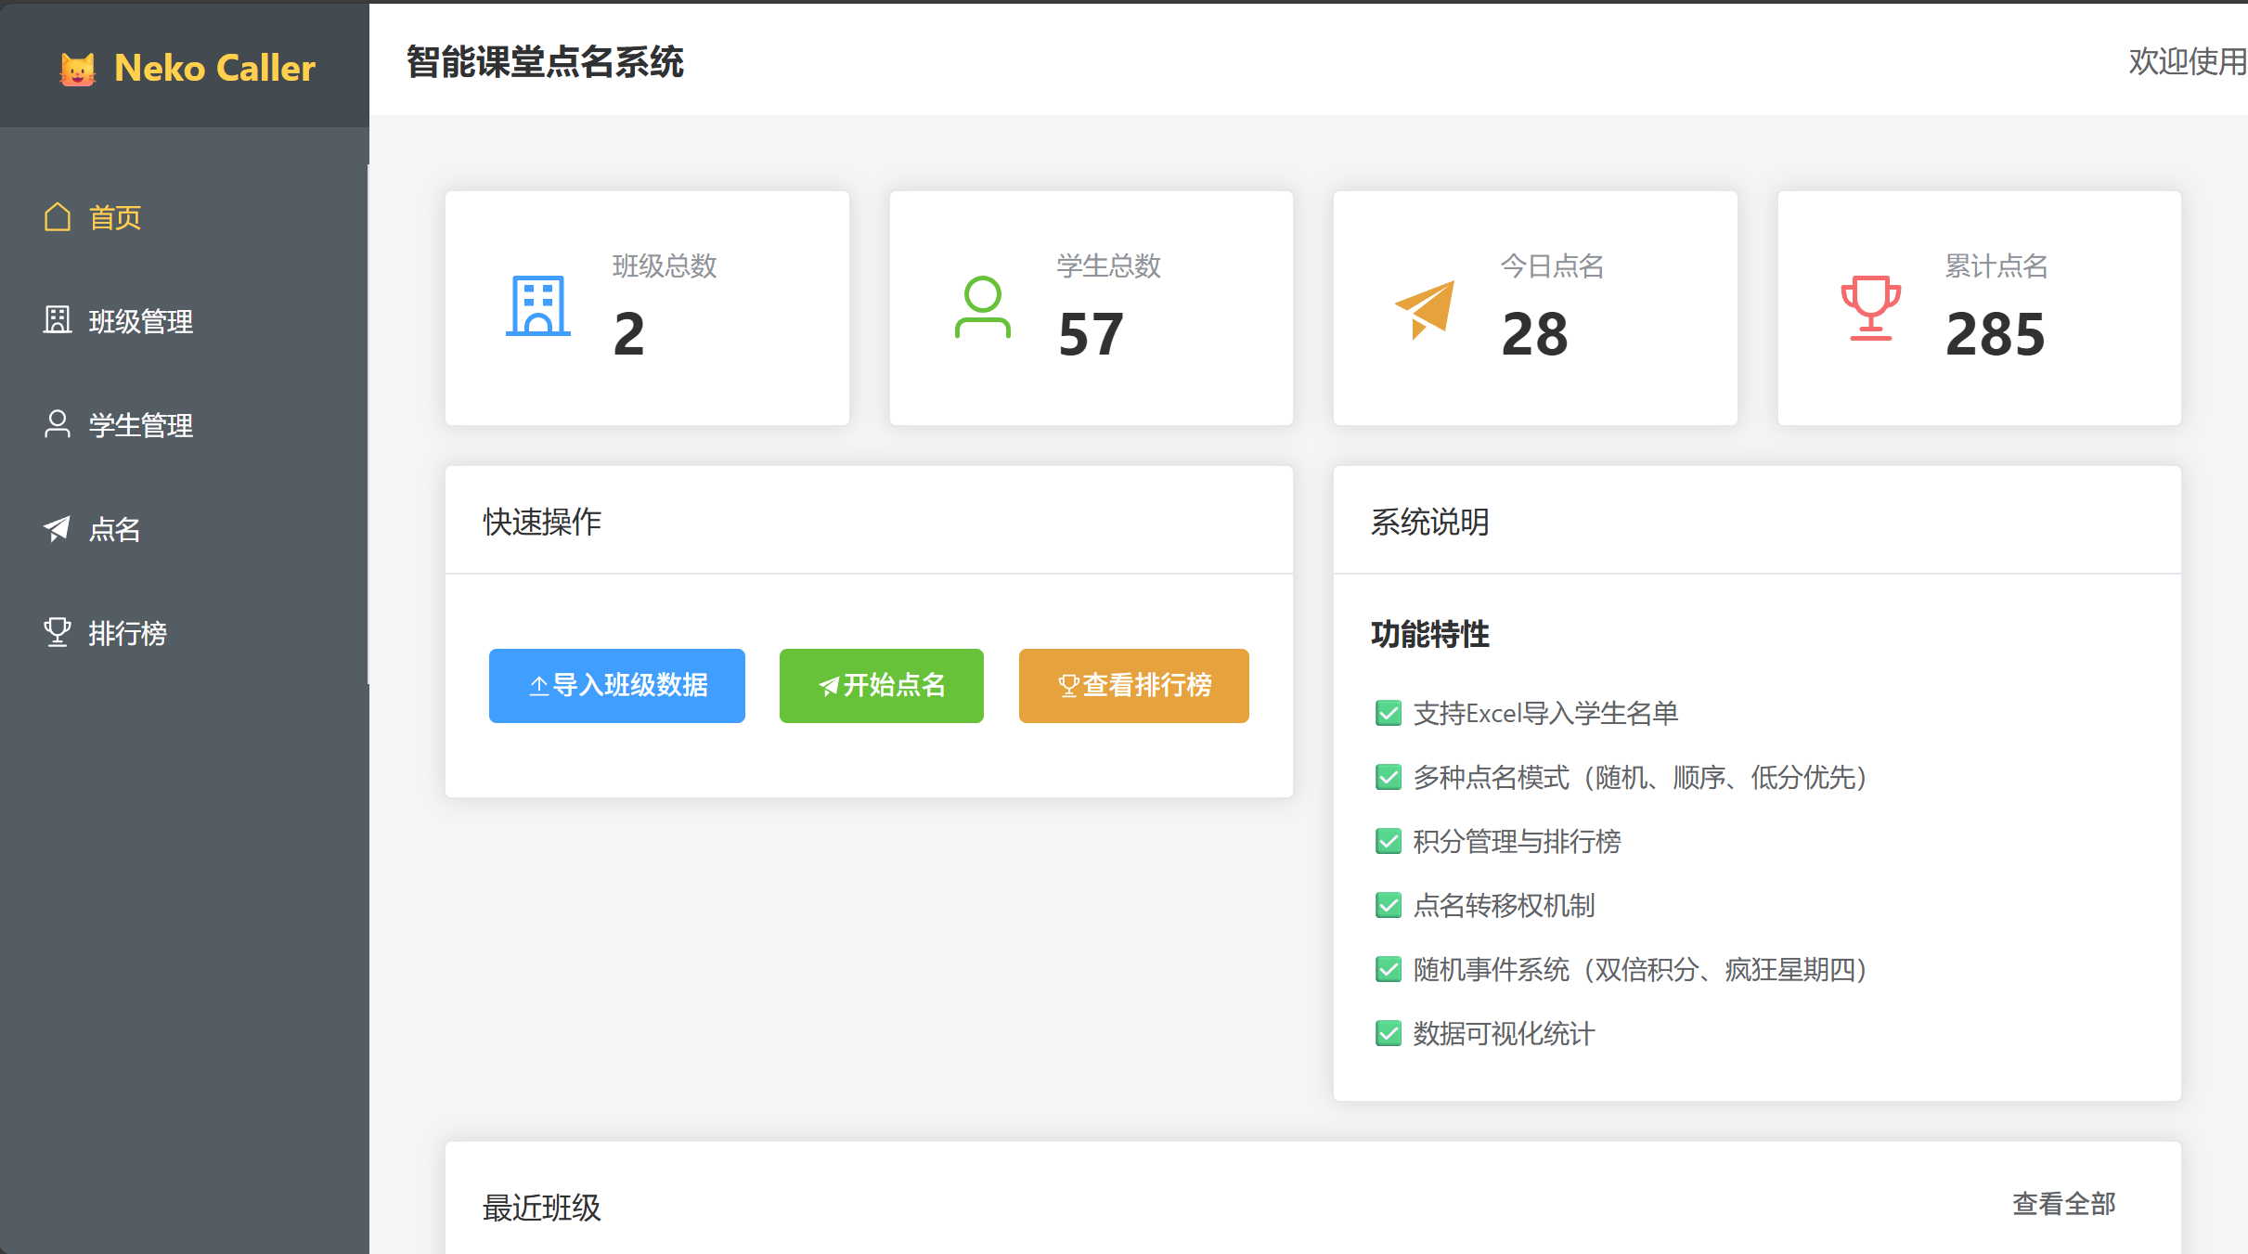Screen dimensions: 2248x1254
Task: Click the 今日点名 statistics card
Action: (x=1534, y=308)
